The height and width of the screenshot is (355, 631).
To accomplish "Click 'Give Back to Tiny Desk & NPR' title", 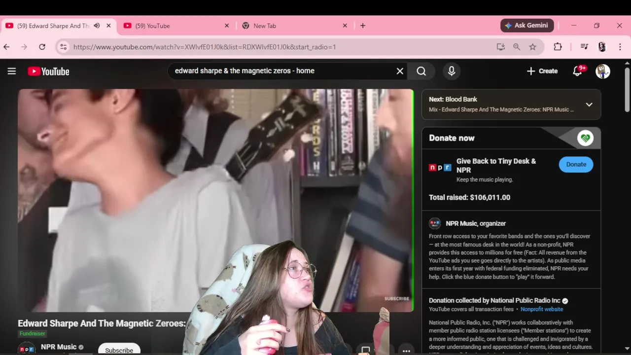I will (496, 165).
